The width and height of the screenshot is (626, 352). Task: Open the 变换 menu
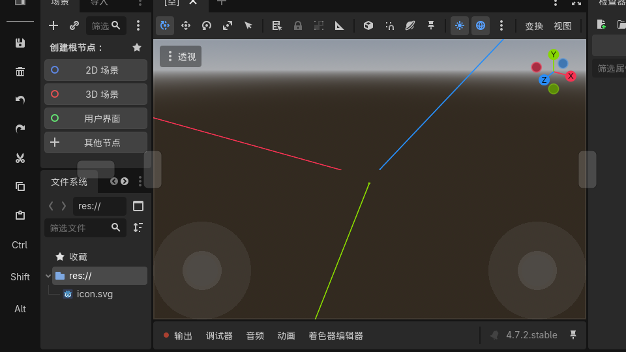[534, 26]
